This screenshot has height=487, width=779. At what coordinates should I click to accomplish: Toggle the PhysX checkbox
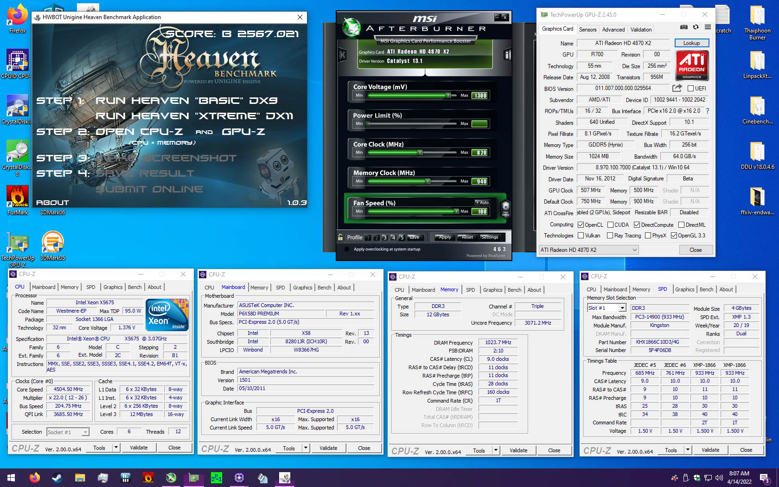pos(648,236)
